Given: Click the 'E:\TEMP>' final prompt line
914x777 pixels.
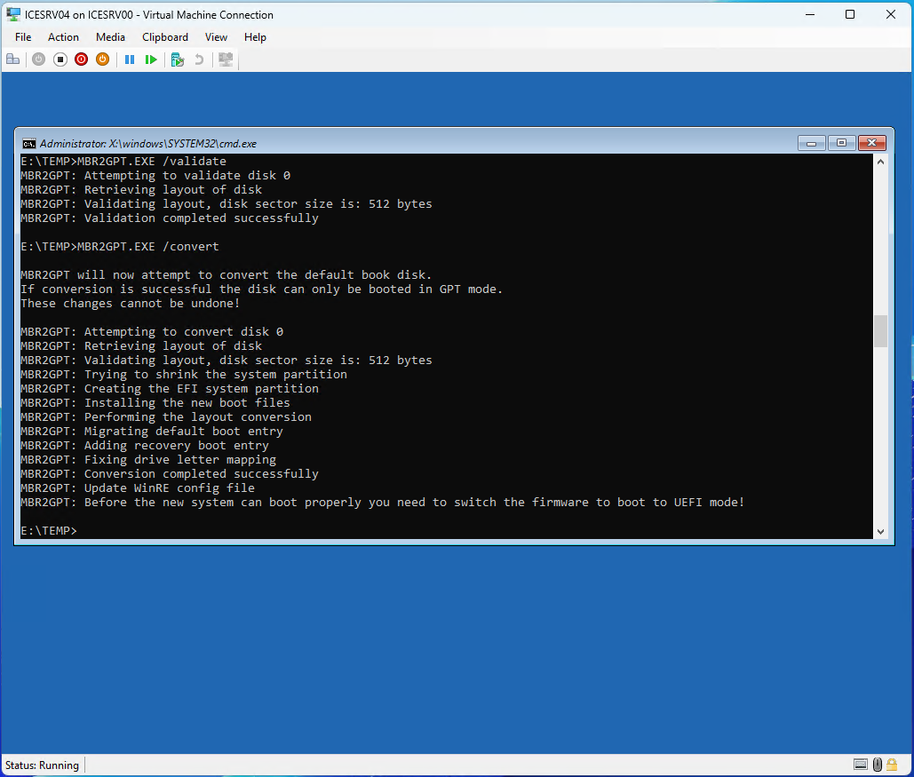Looking at the screenshot, I should 49,531.
